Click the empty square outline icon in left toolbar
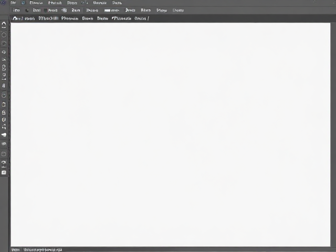Image resolution: width=336 pixels, height=252 pixels. (x=4, y=154)
